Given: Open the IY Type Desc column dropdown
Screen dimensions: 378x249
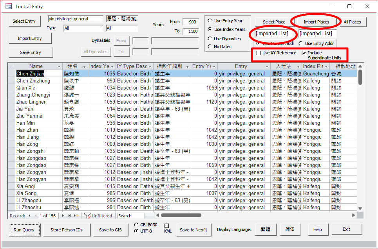Looking at the screenshot, I should click(x=150, y=66).
